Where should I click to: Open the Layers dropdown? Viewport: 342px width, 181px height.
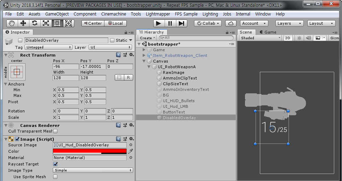290,23
